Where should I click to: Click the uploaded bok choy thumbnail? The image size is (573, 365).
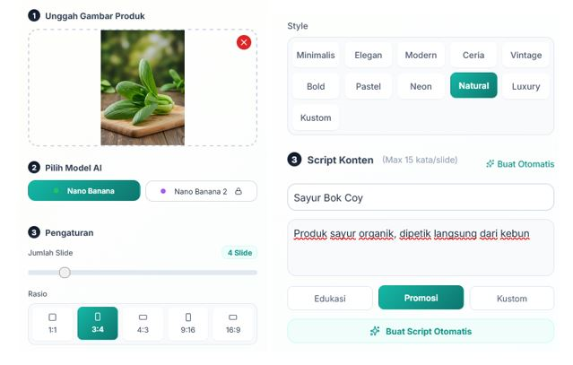143,87
